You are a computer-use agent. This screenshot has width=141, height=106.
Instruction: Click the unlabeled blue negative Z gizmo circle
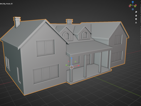click(133, 9)
